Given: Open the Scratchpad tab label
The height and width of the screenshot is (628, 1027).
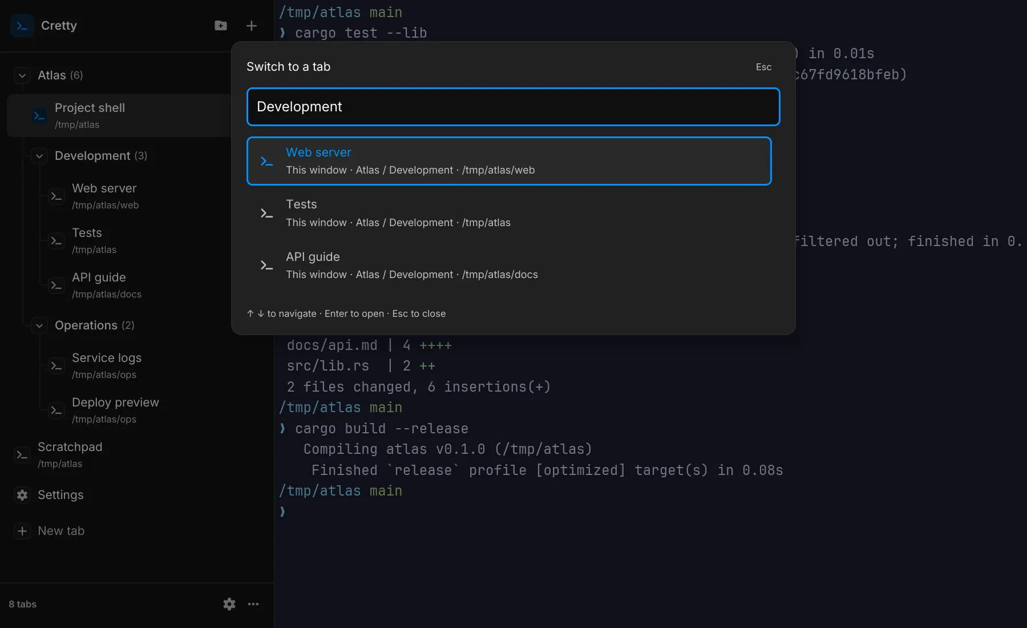Looking at the screenshot, I should 70,447.
